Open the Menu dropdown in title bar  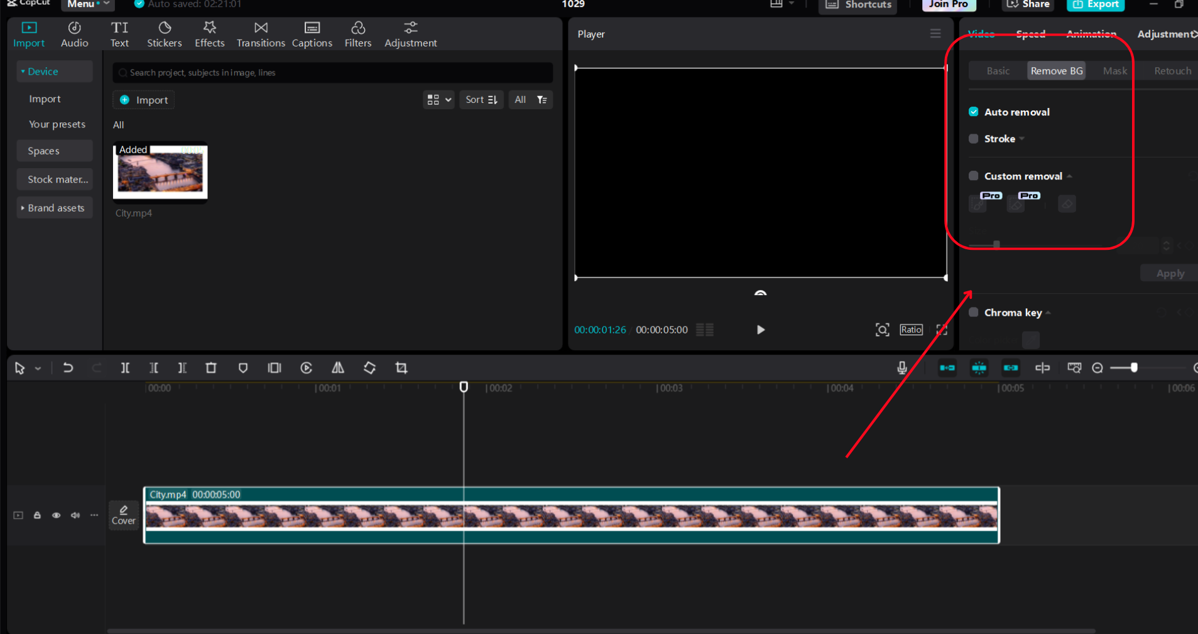pos(87,4)
